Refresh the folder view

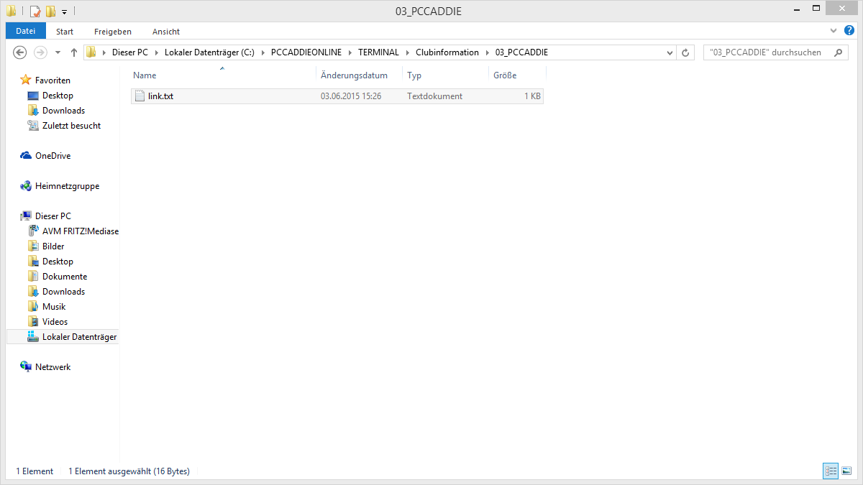[685, 52]
